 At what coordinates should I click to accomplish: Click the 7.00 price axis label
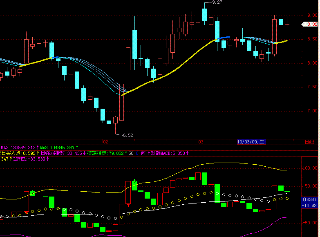tap(313, 111)
